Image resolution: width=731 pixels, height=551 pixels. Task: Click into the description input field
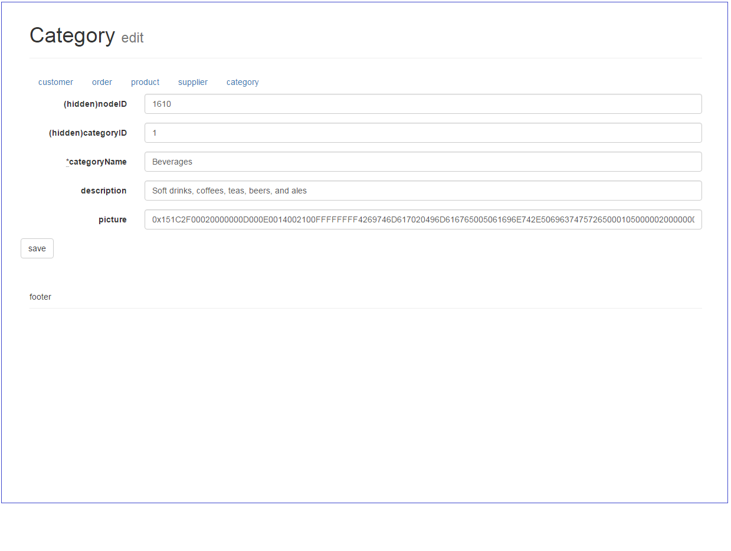(423, 191)
